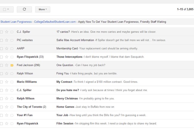This screenshot has height=129, width=194.
Task: Star the My Contract email
Action: [x=7, y=82]
